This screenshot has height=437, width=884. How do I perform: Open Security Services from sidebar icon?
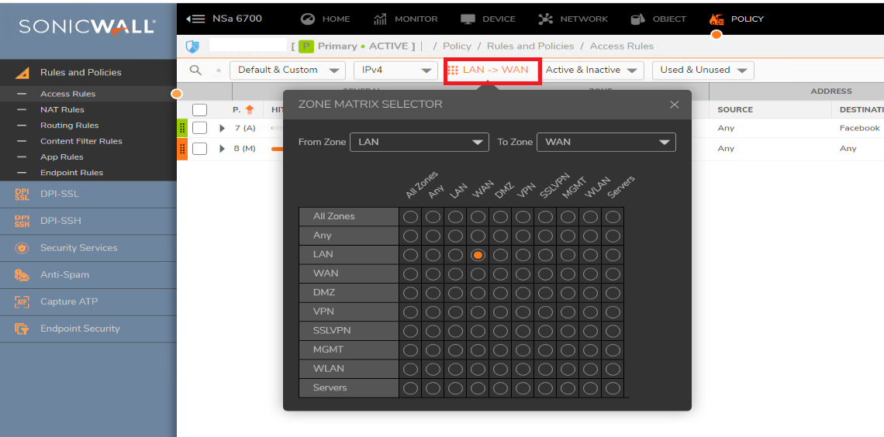[22, 248]
